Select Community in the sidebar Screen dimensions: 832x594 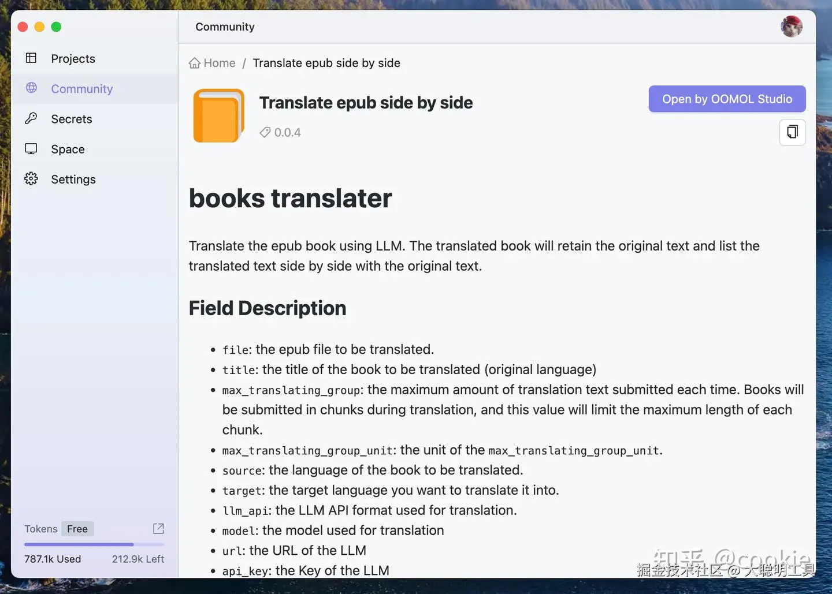[x=81, y=88]
